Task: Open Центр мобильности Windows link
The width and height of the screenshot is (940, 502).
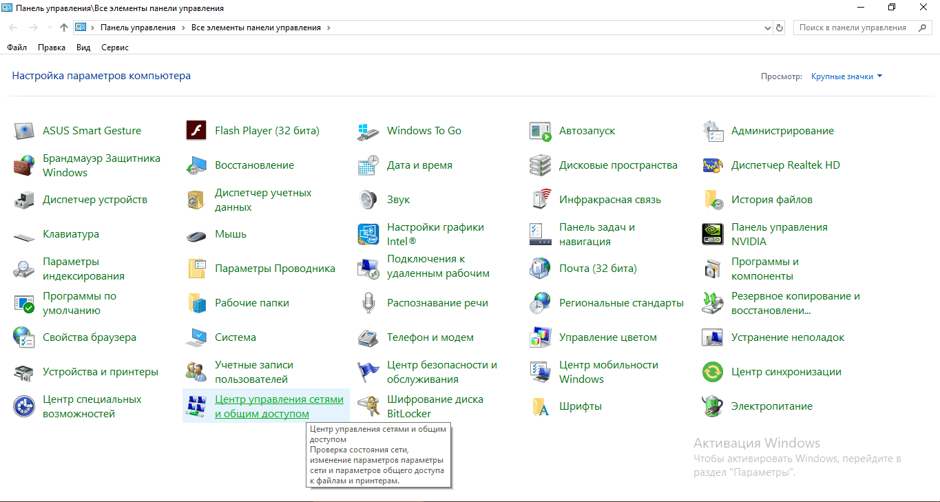Action: [x=609, y=372]
